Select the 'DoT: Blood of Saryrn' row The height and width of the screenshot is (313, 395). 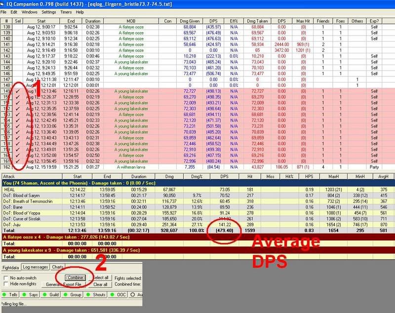198,196
